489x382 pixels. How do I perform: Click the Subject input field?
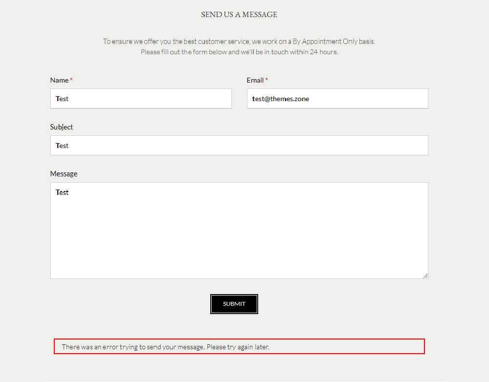pyautogui.click(x=239, y=145)
